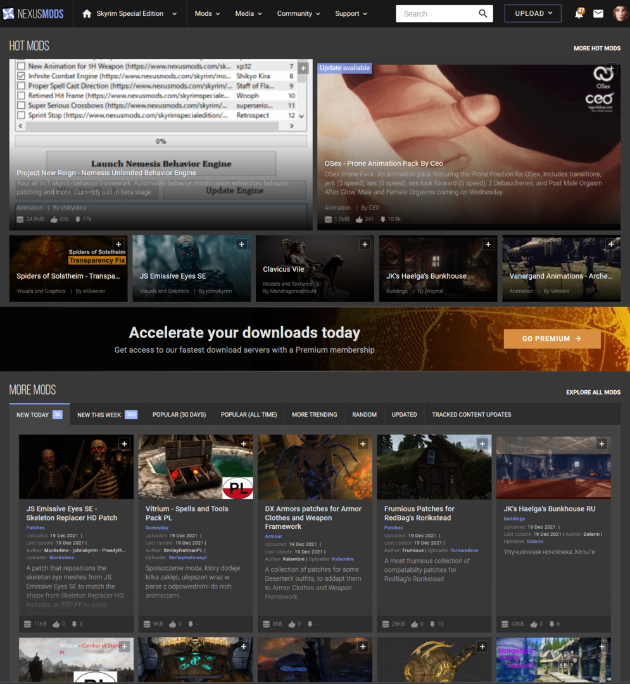Switch to New This Week tab

[x=107, y=414]
